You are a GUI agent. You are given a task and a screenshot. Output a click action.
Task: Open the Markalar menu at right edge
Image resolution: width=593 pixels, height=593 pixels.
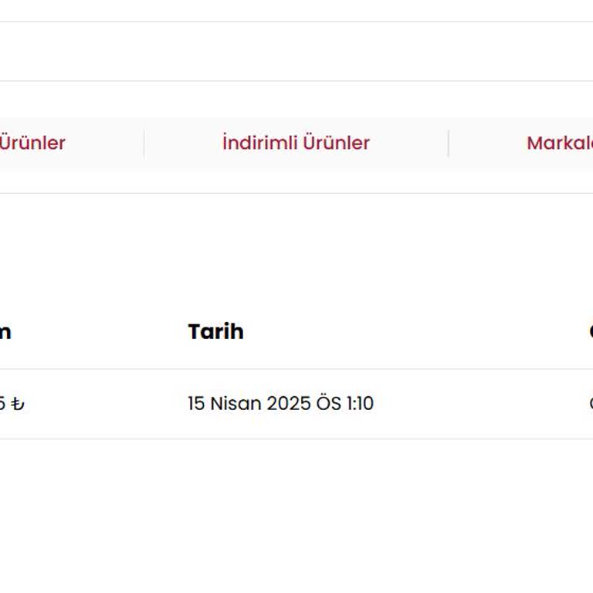click(x=559, y=143)
